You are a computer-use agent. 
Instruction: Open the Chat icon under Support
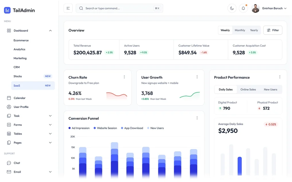pos(9,163)
